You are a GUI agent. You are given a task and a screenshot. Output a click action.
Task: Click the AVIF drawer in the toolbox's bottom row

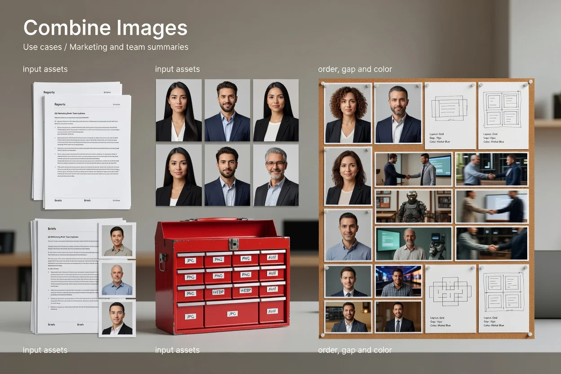(272, 311)
